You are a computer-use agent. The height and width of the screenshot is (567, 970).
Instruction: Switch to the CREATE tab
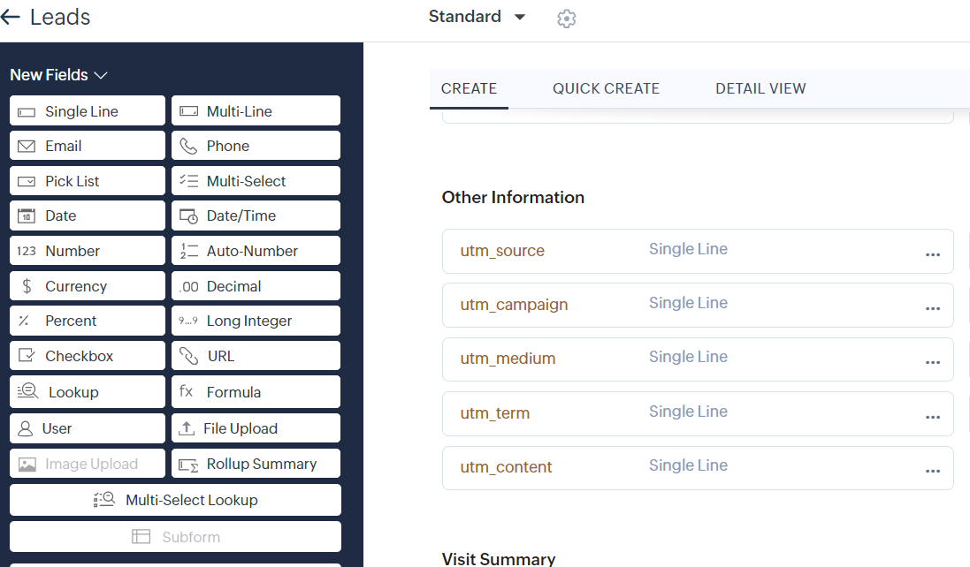(x=469, y=89)
